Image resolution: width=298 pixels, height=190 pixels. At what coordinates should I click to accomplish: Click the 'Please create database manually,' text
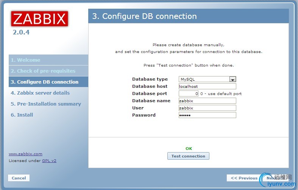188,45
